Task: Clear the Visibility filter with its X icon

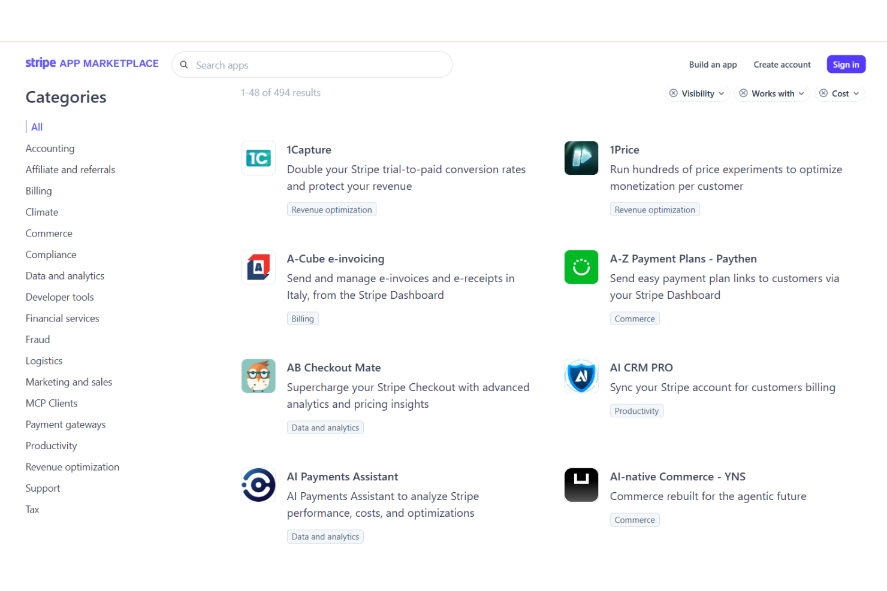Action: point(674,93)
